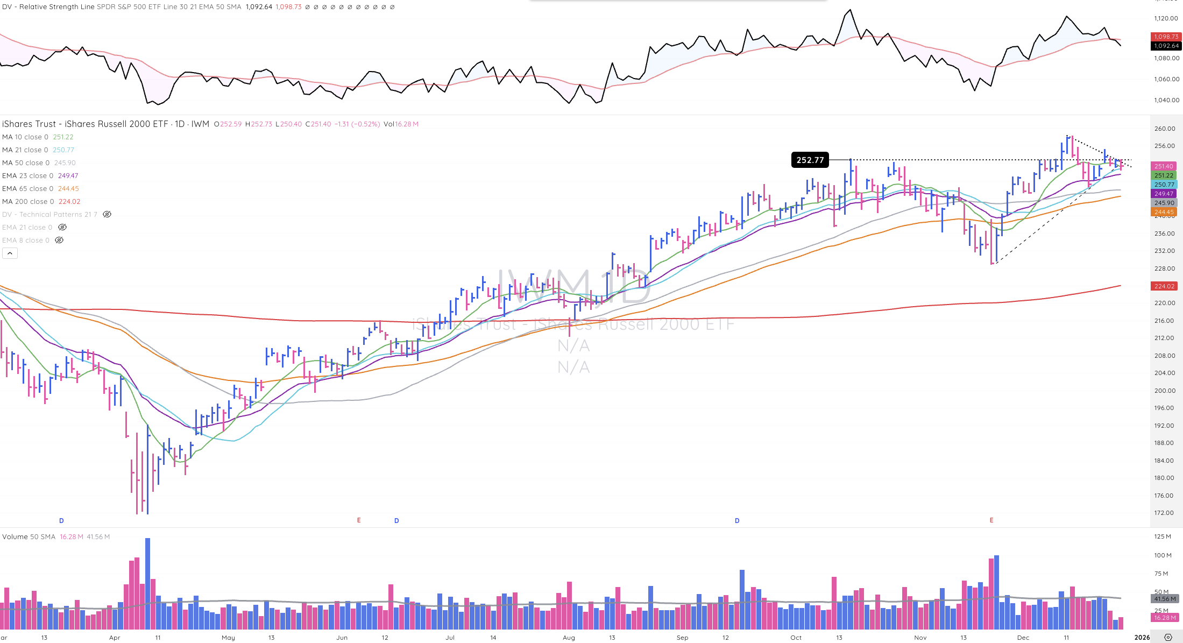Click the EMA 65 close legend entry
The height and width of the screenshot is (643, 1183).
(27, 189)
